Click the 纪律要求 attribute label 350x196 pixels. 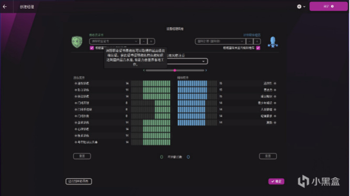tap(266, 116)
